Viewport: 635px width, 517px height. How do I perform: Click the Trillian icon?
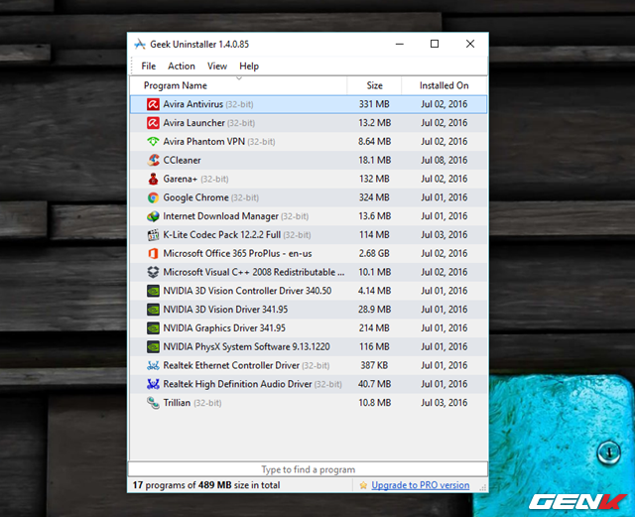(153, 403)
